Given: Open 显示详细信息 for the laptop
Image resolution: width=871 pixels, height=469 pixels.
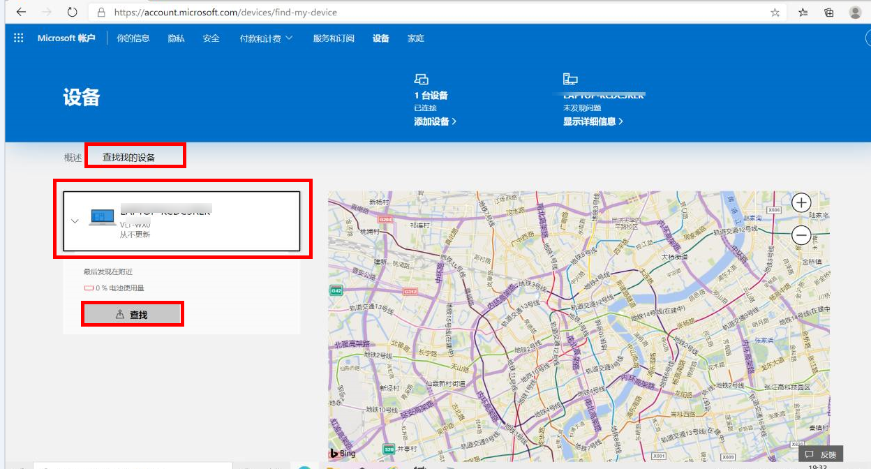Looking at the screenshot, I should [593, 121].
